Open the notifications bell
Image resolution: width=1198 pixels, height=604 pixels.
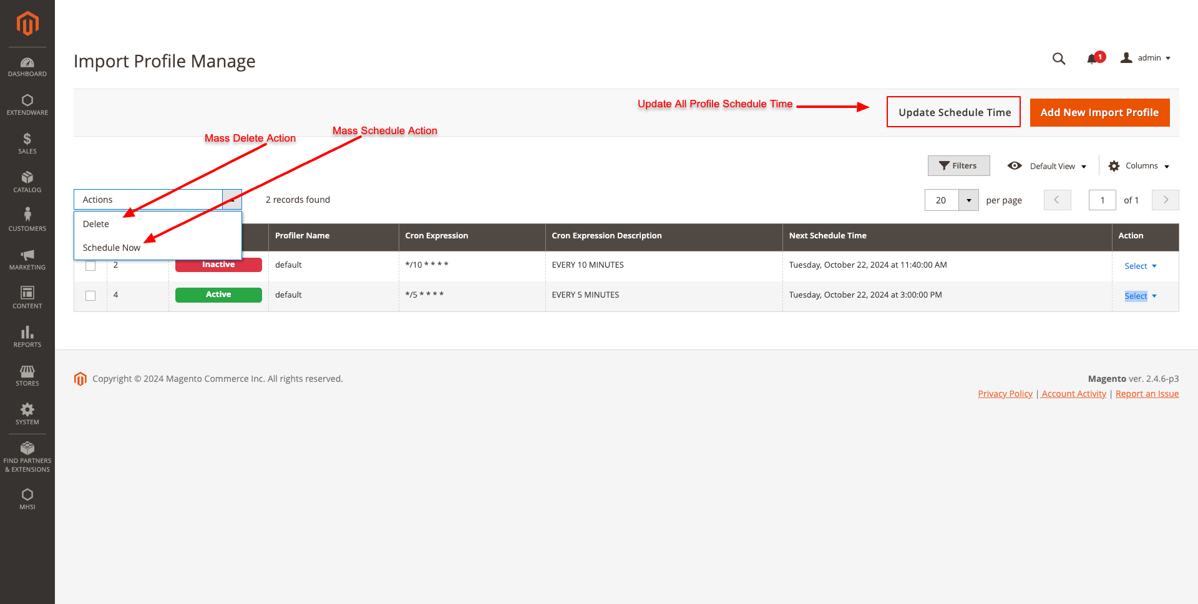(x=1095, y=58)
